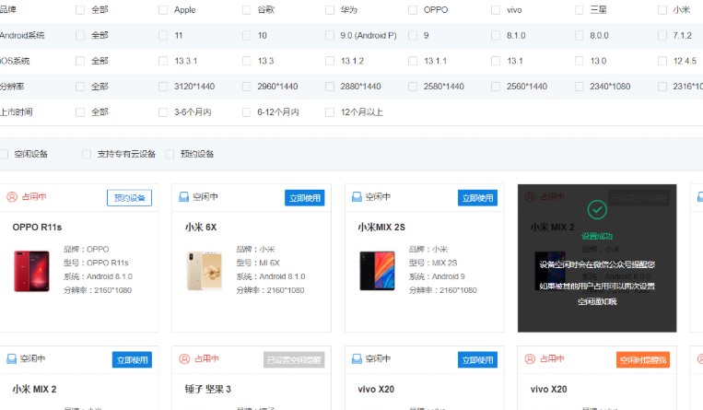Click the busy icon on vivo X20 card with 空闲时提醒我
The height and width of the screenshot is (410, 703).
pos(530,358)
